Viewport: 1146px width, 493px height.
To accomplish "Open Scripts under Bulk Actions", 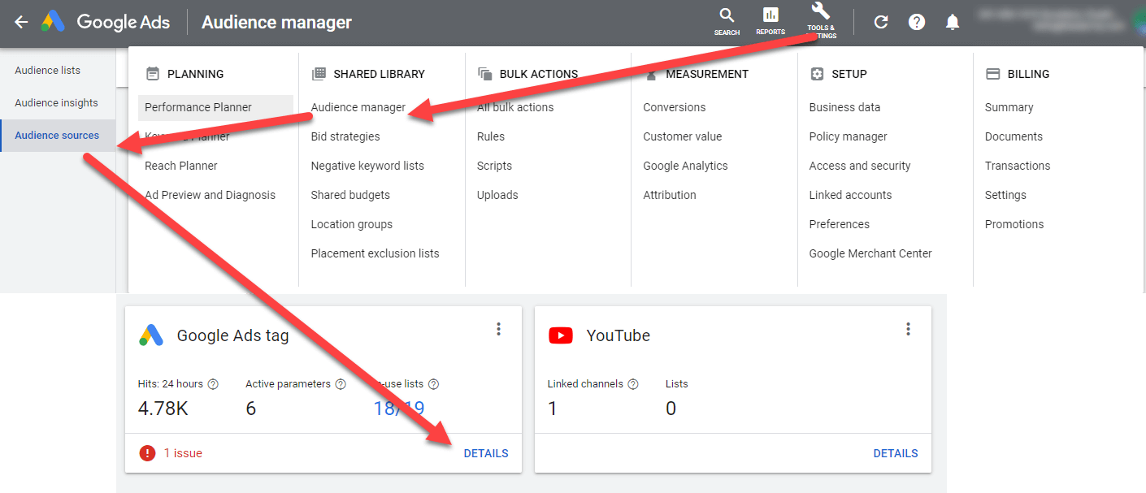I will pyautogui.click(x=495, y=166).
